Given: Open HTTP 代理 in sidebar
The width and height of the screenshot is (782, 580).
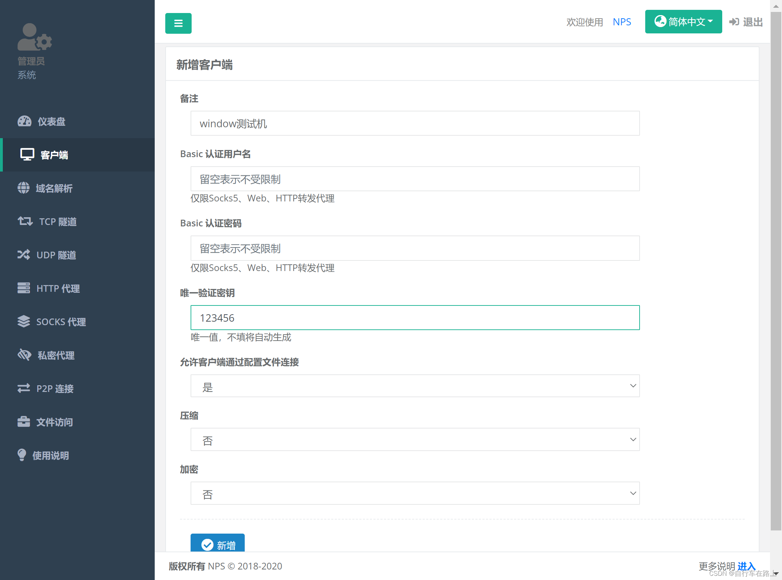Looking at the screenshot, I should tap(77, 288).
